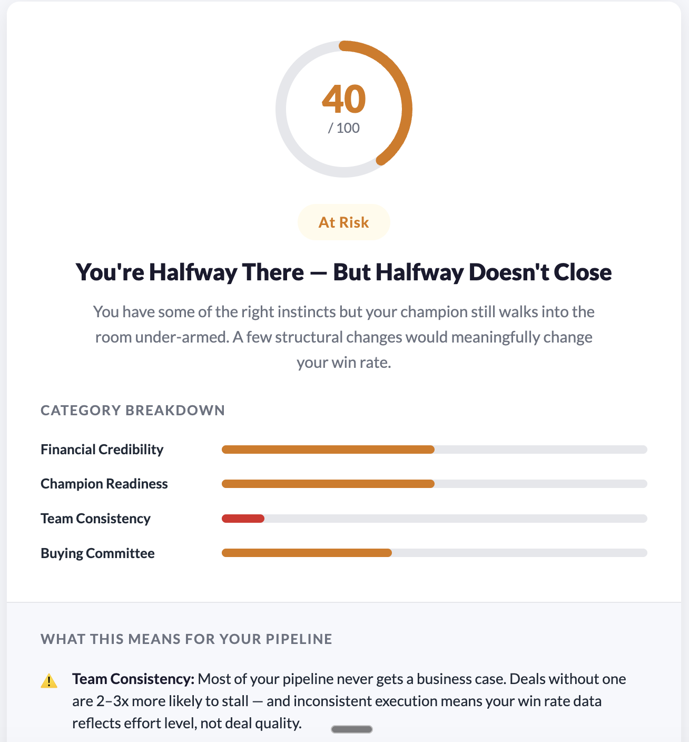Click the yellow warning triangle icon
Image resolution: width=689 pixels, height=742 pixels.
coord(49,681)
